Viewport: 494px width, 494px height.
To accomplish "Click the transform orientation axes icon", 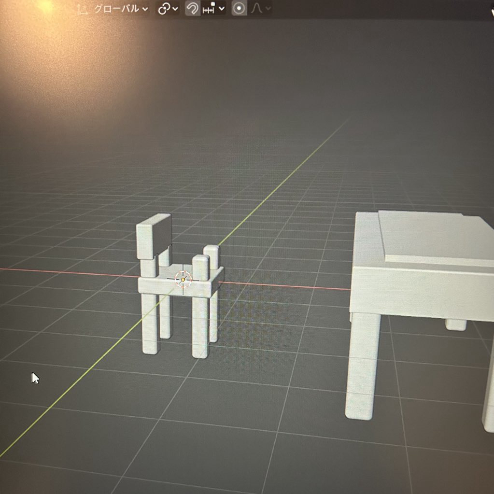I will 83,9.
